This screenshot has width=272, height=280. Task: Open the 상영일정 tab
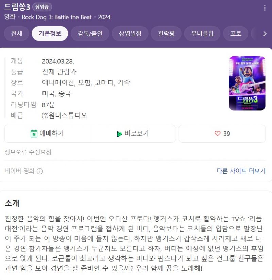tap(130, 33)
